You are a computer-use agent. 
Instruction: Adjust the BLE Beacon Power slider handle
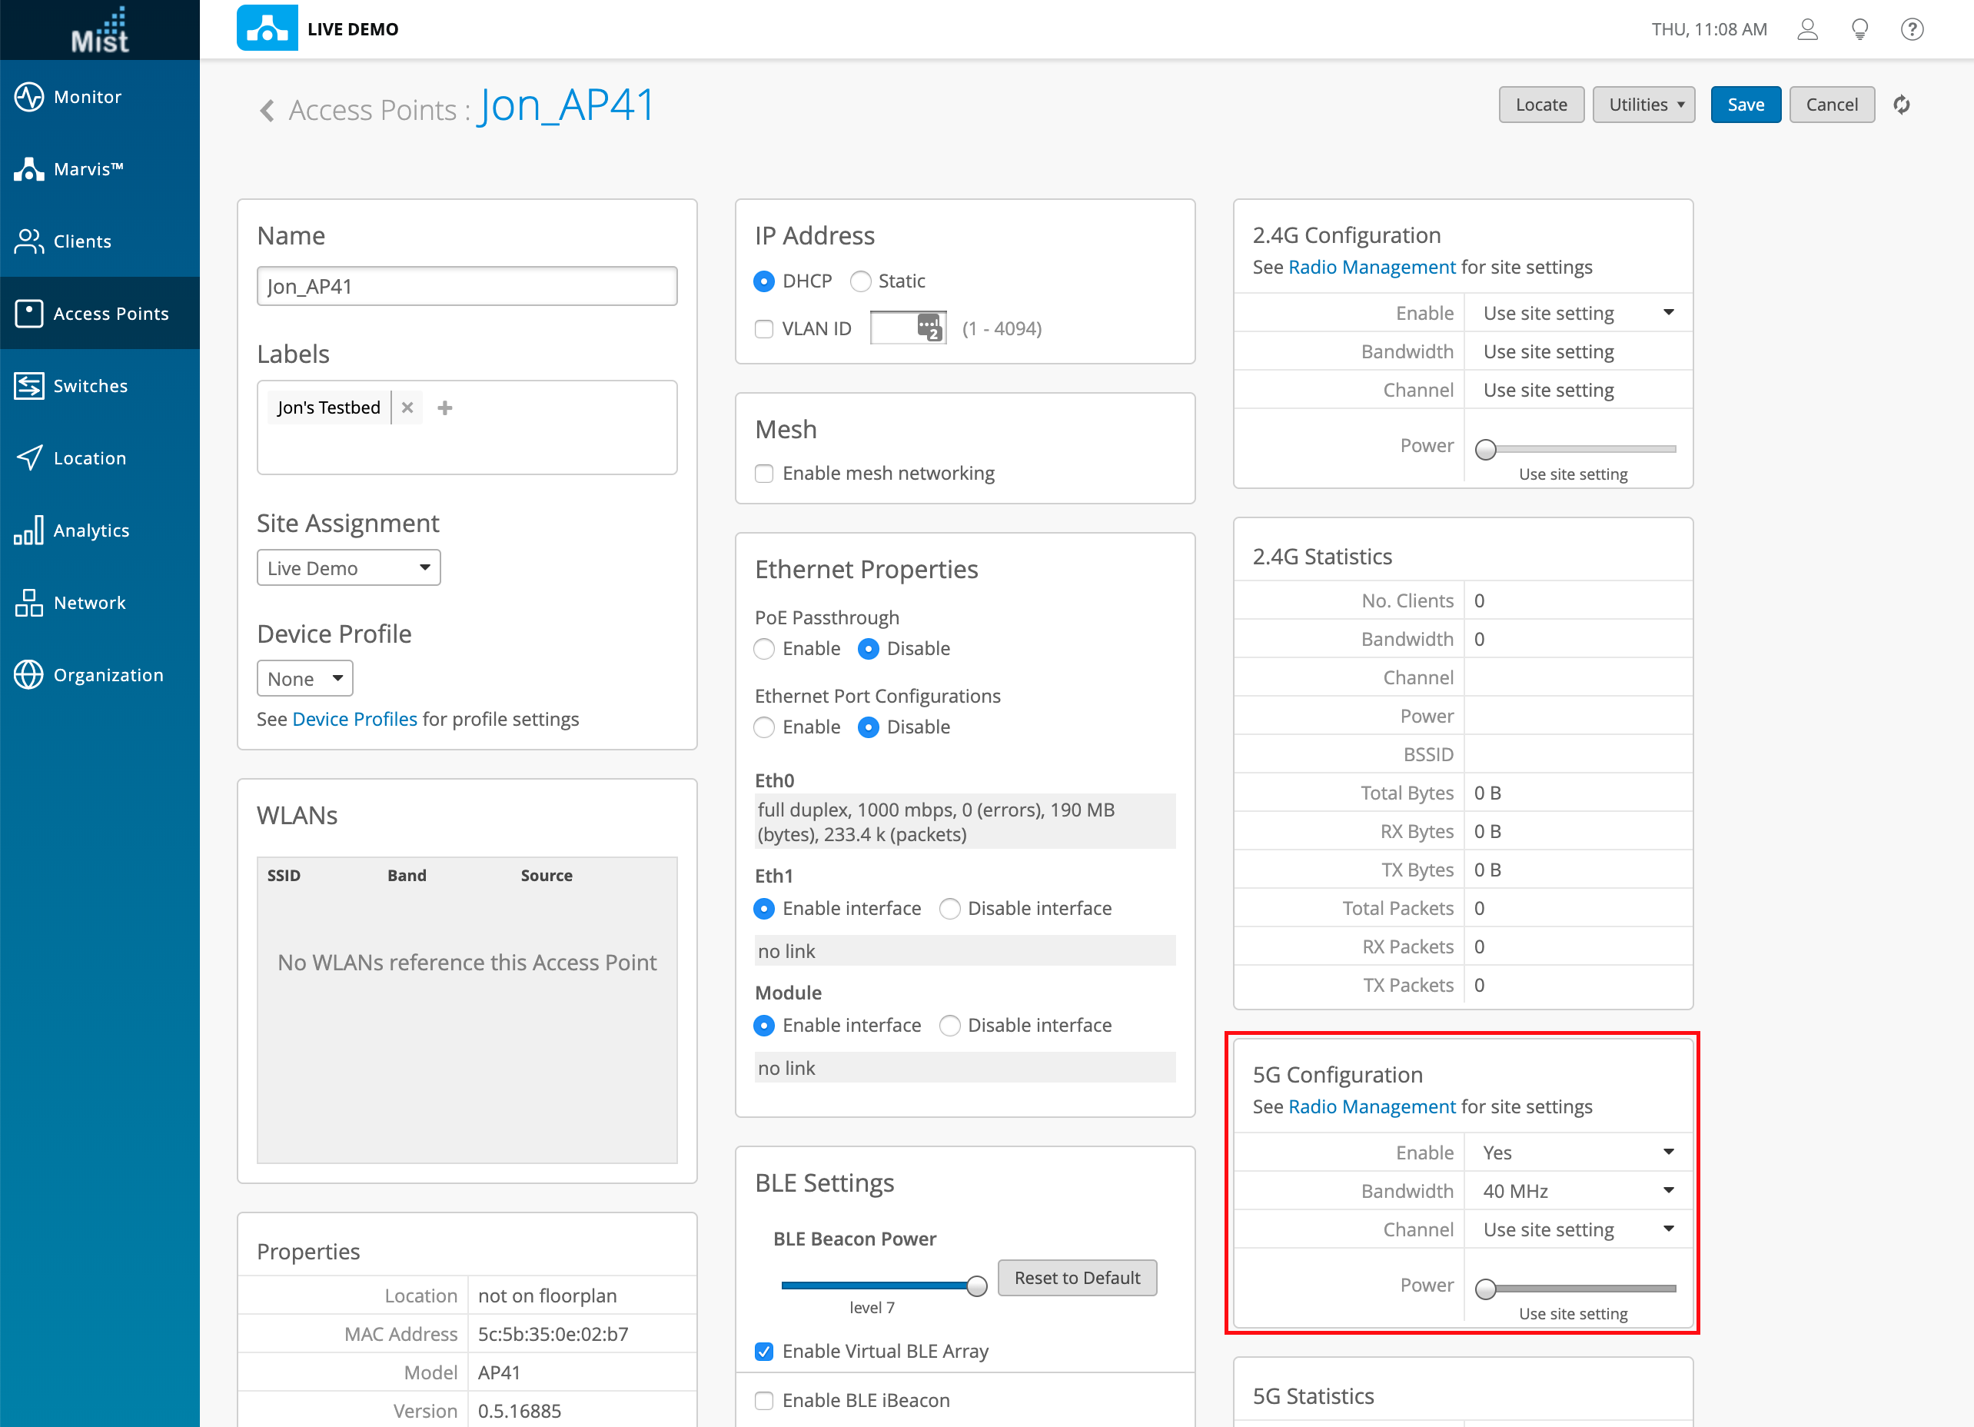pyautogui.click(x=976, y=1286)
